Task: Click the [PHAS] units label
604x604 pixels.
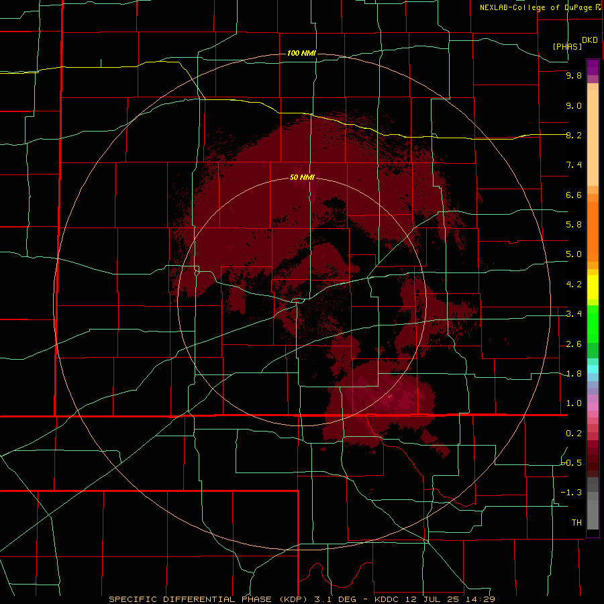Action: 567,46
